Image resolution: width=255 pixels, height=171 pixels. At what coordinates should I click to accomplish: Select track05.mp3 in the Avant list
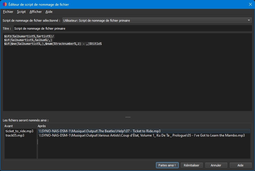[15, 135]
